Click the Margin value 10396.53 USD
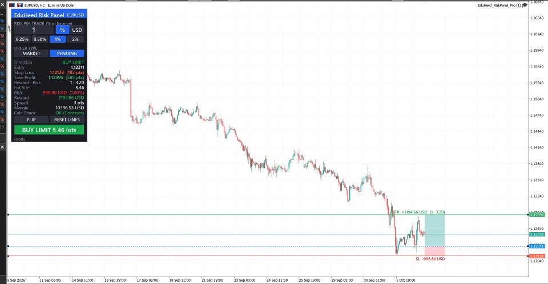Viewport: 548px width, 284px height. (70, 108)
